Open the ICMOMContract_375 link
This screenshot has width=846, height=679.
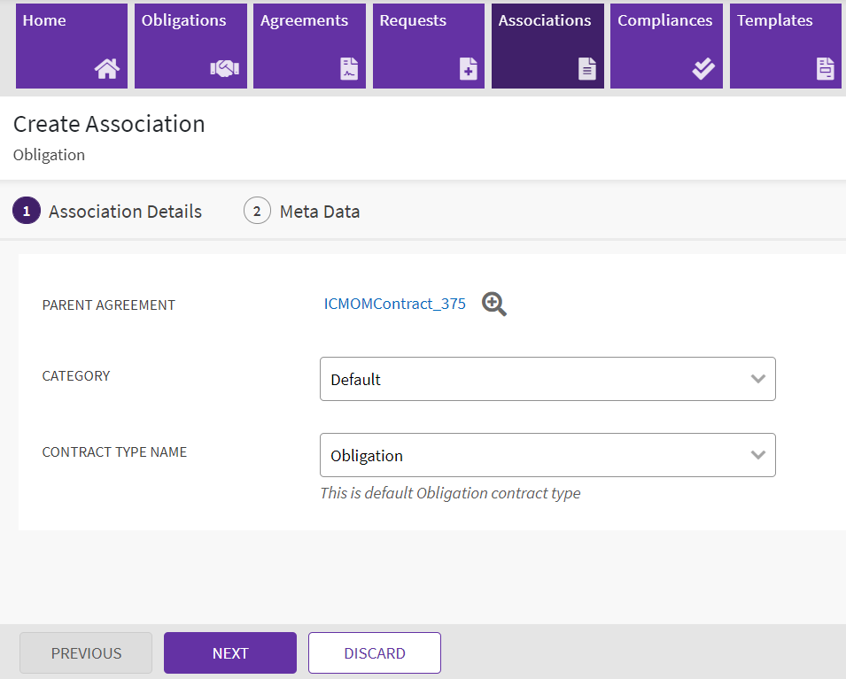395,304
